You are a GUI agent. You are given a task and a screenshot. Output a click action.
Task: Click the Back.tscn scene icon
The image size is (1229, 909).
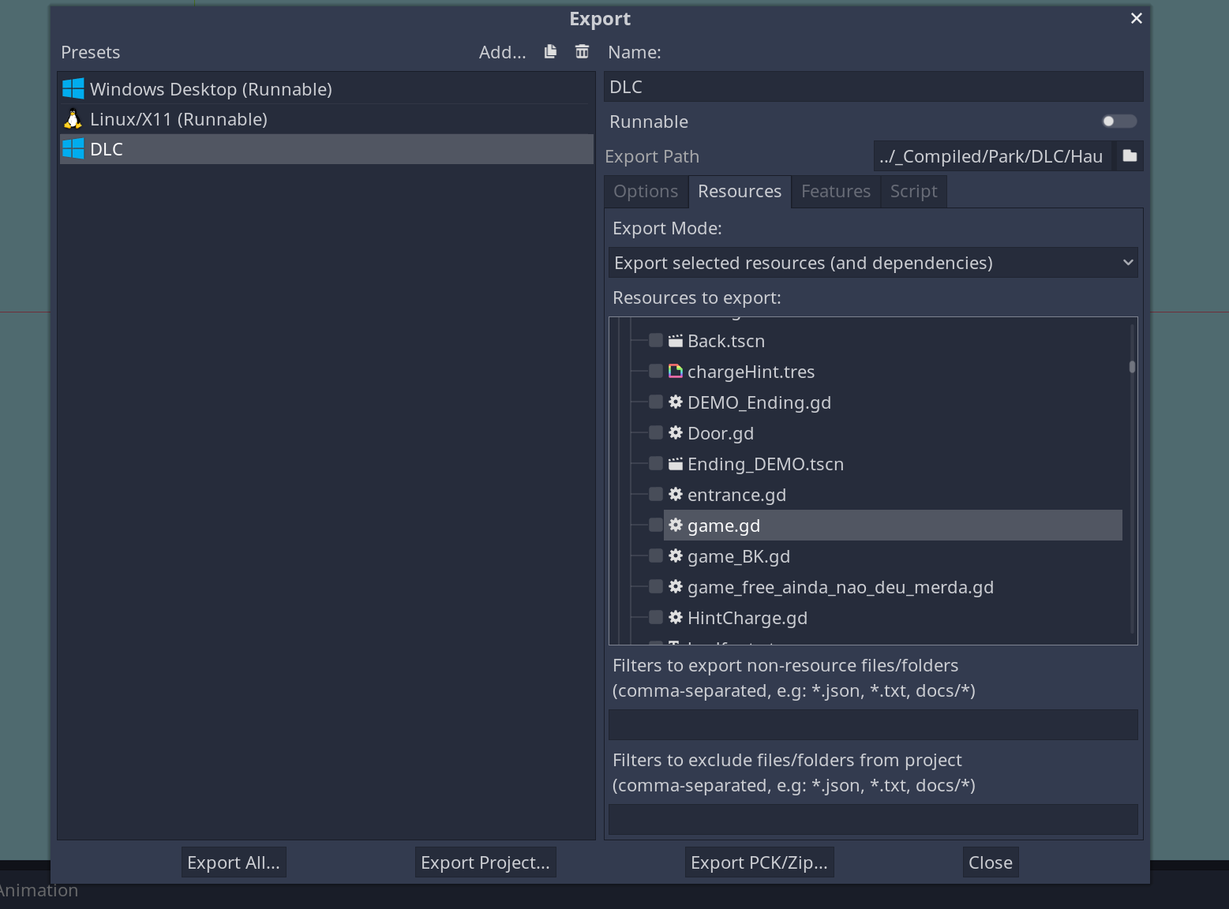676,341
